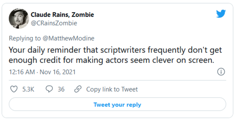Open the 12:16 AM timestamp link
Image resolution: width=235 pixels, height=121 pixels.
pyautogui.click(x=22, y=72)
